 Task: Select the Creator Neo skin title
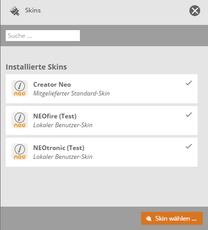[x=52, y=85]
